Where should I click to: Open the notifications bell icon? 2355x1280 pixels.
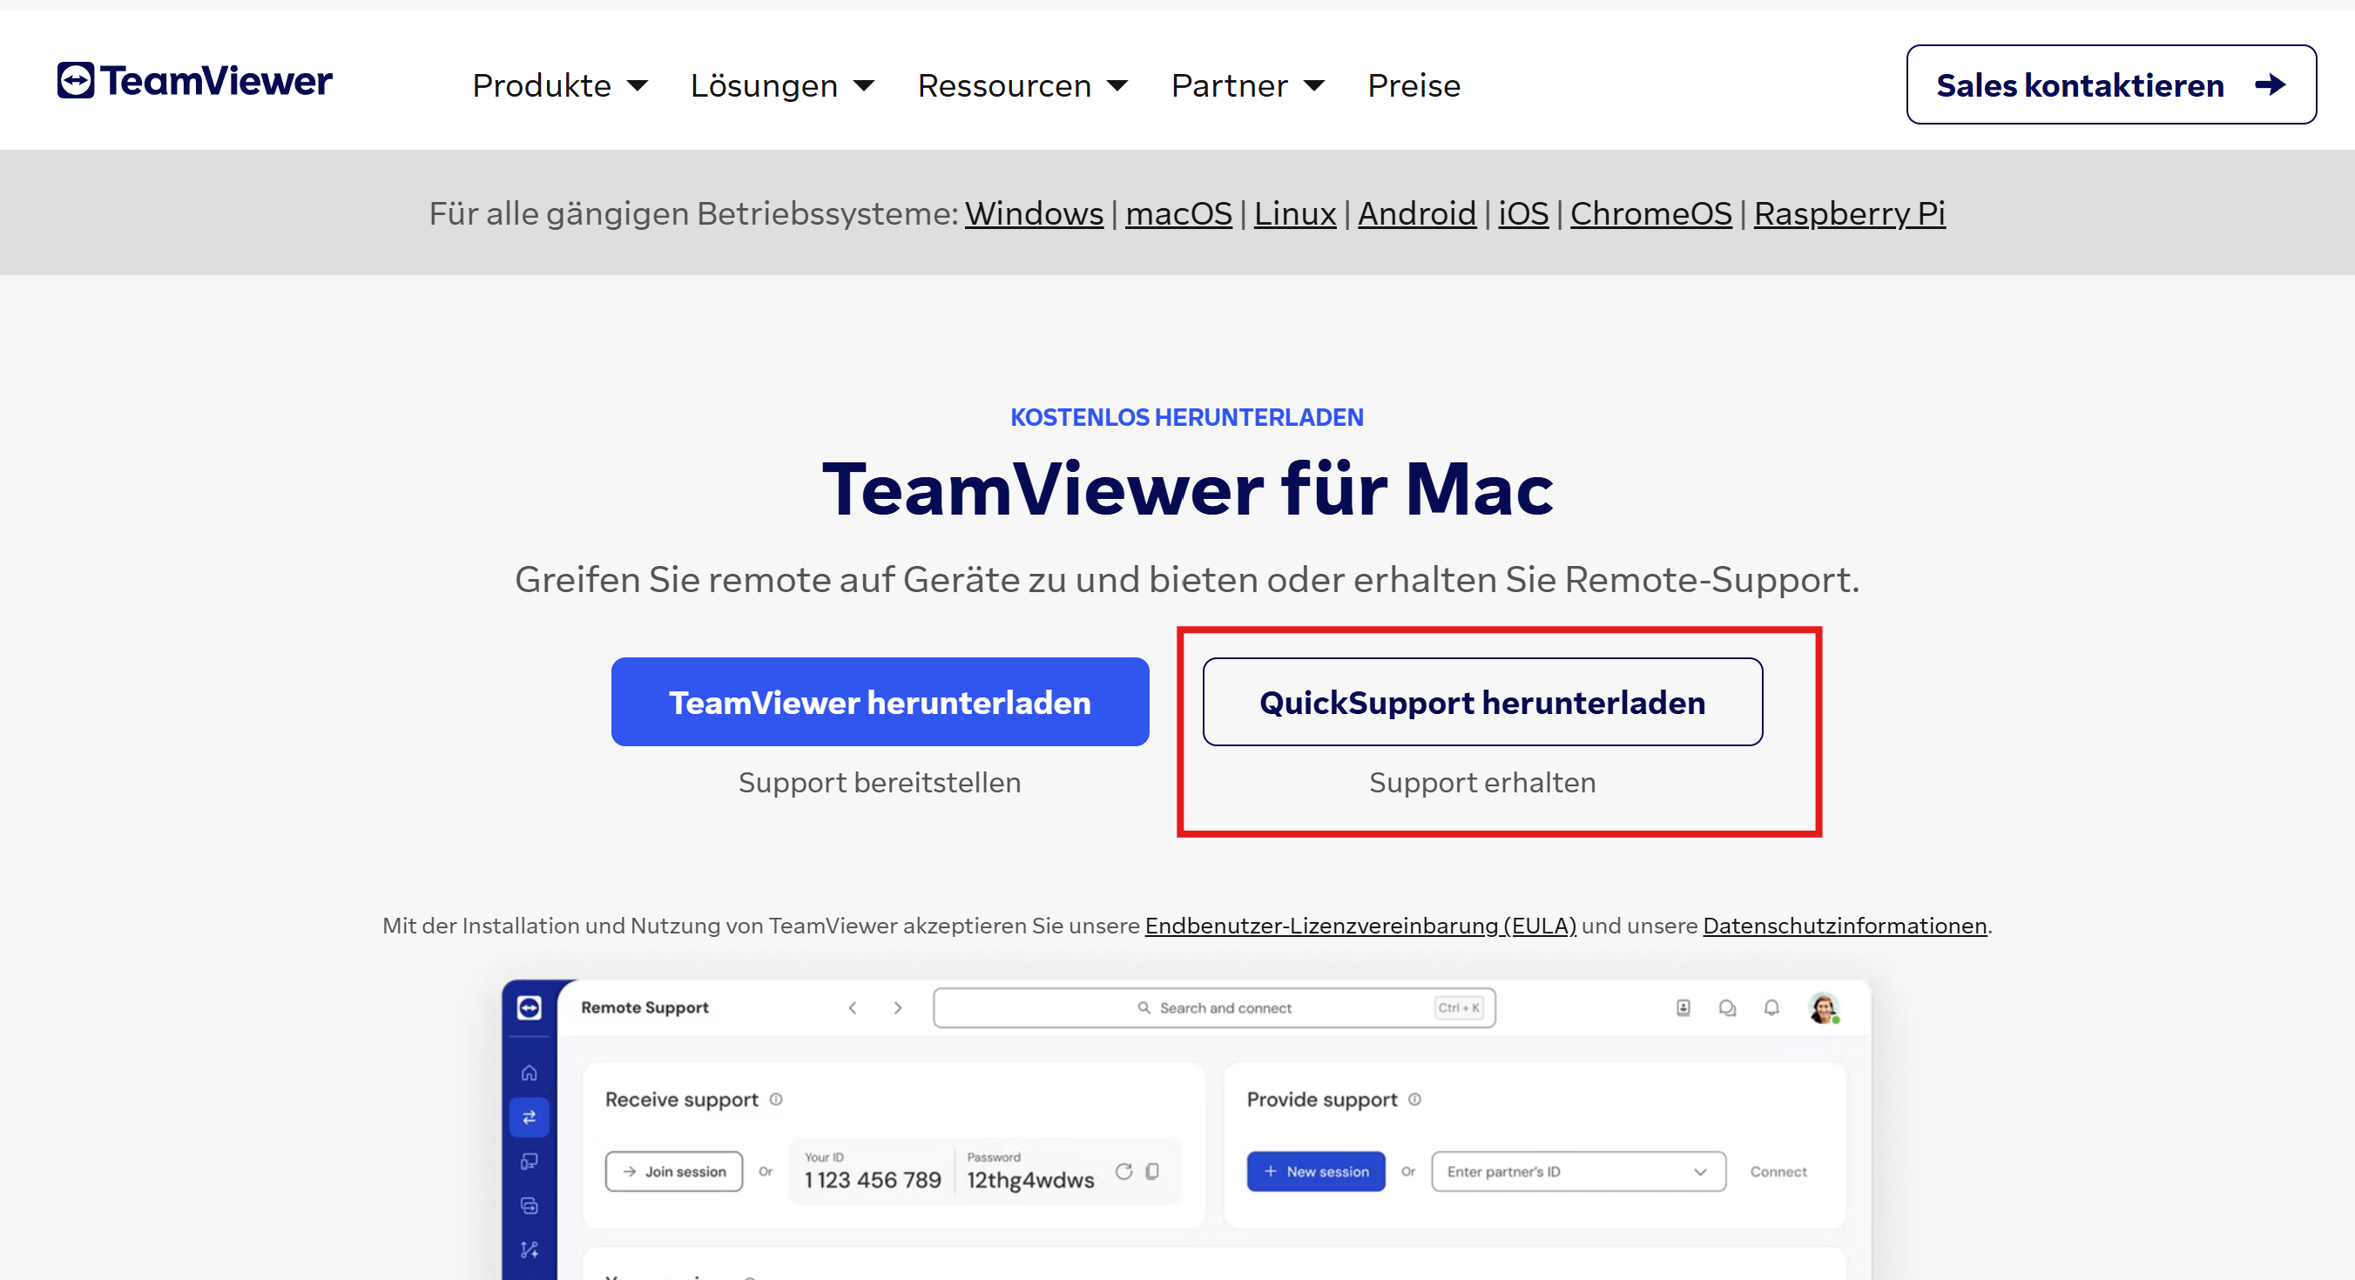(x=1771, y=1007)
